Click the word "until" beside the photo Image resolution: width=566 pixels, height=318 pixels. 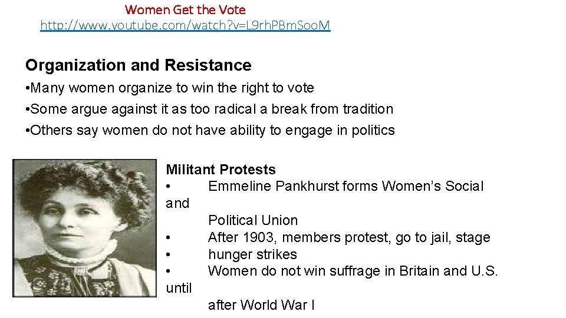179,288
